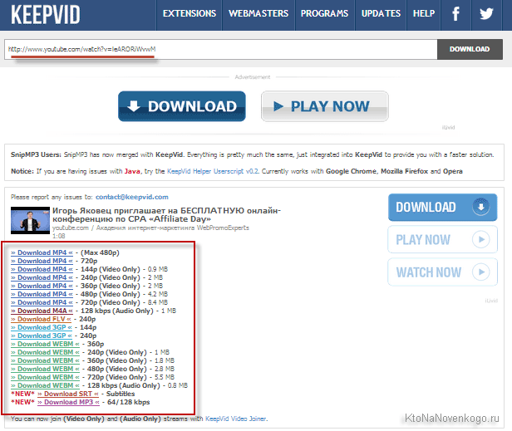Open the Help page

[424, 14]
